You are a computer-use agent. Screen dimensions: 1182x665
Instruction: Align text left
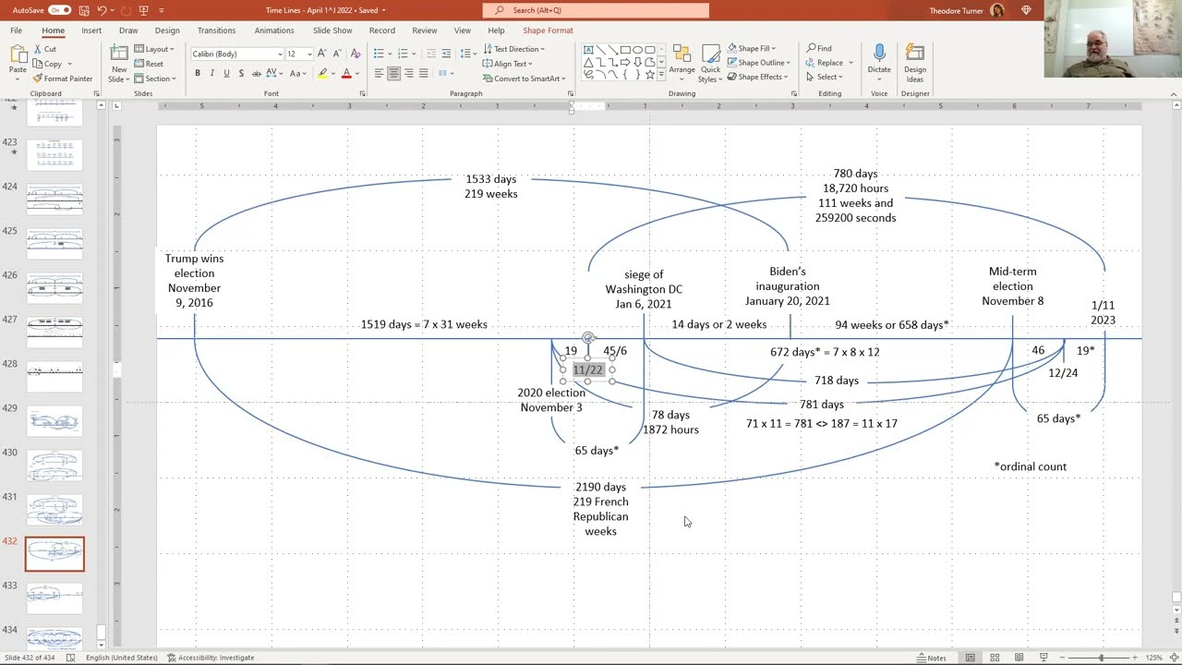coord(379,73)
